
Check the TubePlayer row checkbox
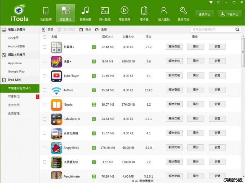click(44, 76)
